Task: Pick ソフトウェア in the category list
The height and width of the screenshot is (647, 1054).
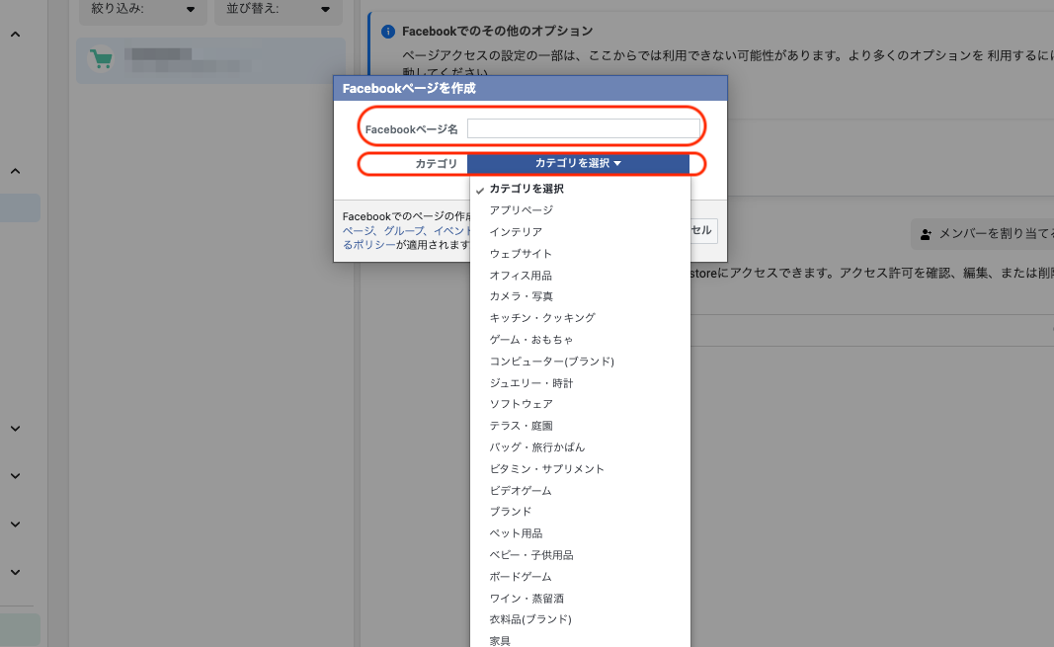Action: click(580, 404)
